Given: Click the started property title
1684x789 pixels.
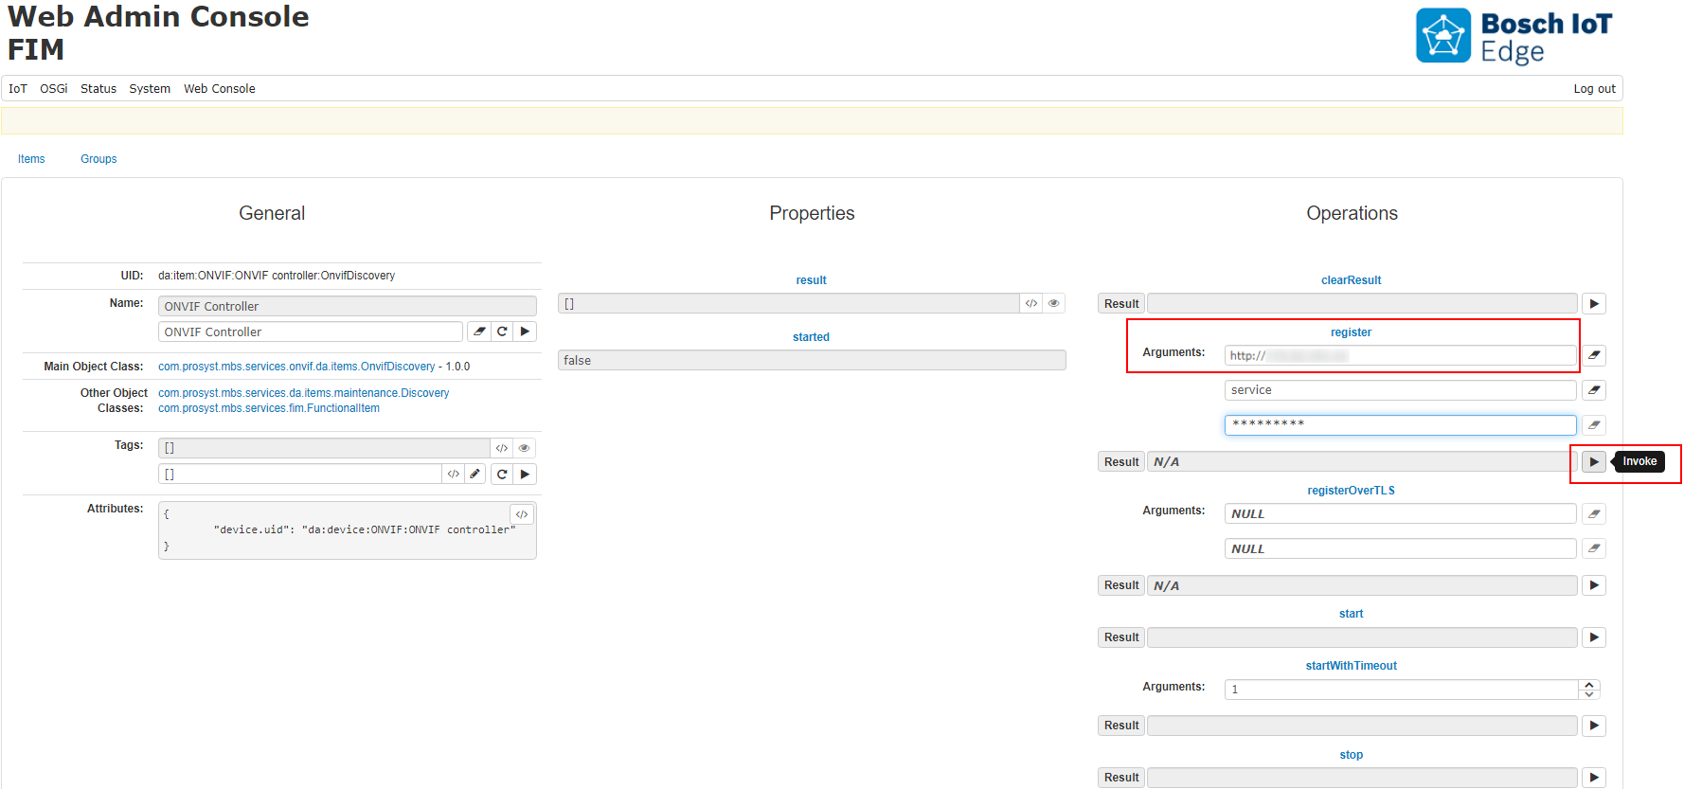Looking at the screenshot, I should [812, 337].
